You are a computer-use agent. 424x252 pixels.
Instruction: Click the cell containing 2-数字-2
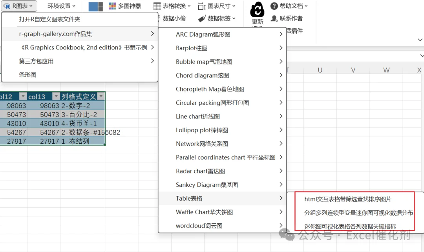82,106
